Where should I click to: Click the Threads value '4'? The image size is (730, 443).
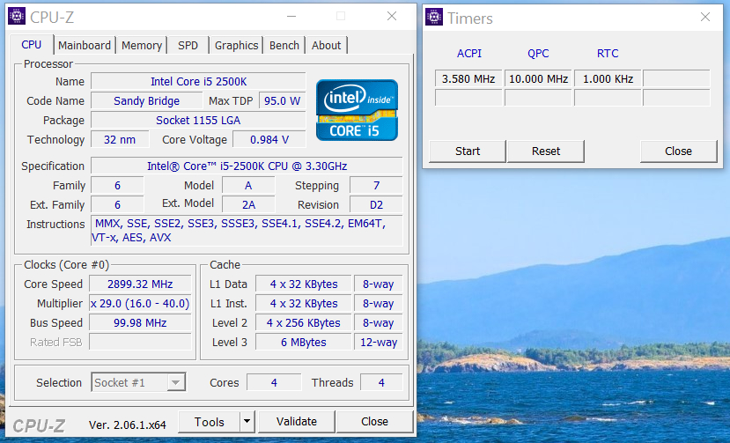[x=381, y=382]
